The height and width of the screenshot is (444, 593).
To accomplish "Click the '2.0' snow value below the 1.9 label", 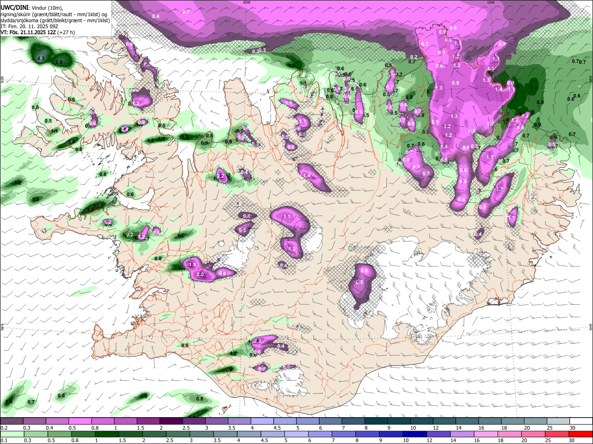I will [200, 274].
